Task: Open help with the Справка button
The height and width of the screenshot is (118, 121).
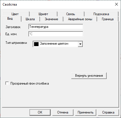Action: click(108, 112)
